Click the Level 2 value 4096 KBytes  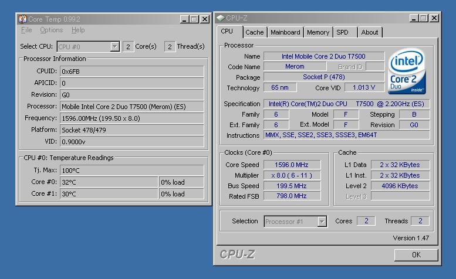coord(400,186)
